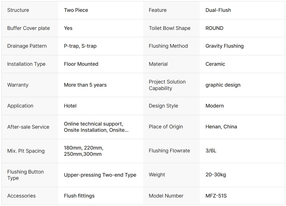Select the "20-30kg" weight value

point(216,175)
